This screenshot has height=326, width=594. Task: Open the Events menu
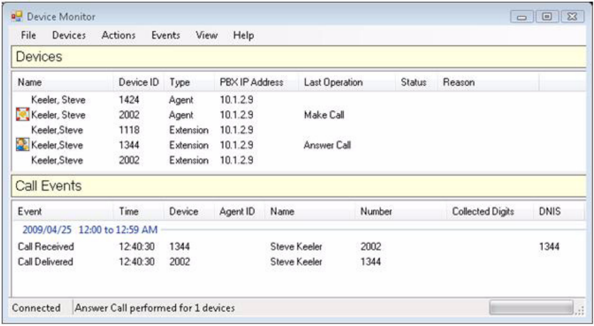coord(166,35)
